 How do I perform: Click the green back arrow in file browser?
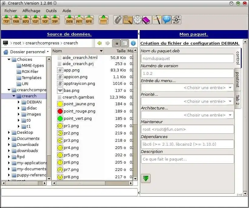99,43
